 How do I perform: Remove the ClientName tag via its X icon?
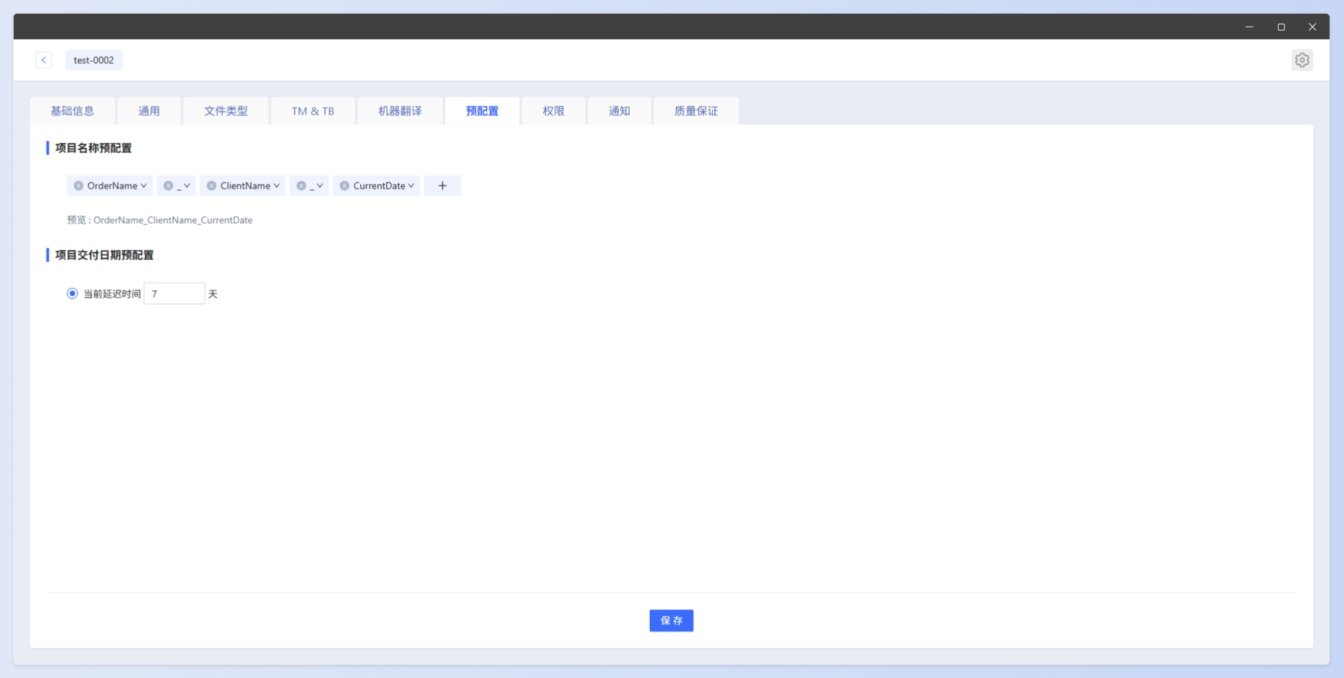coord(211,185)
